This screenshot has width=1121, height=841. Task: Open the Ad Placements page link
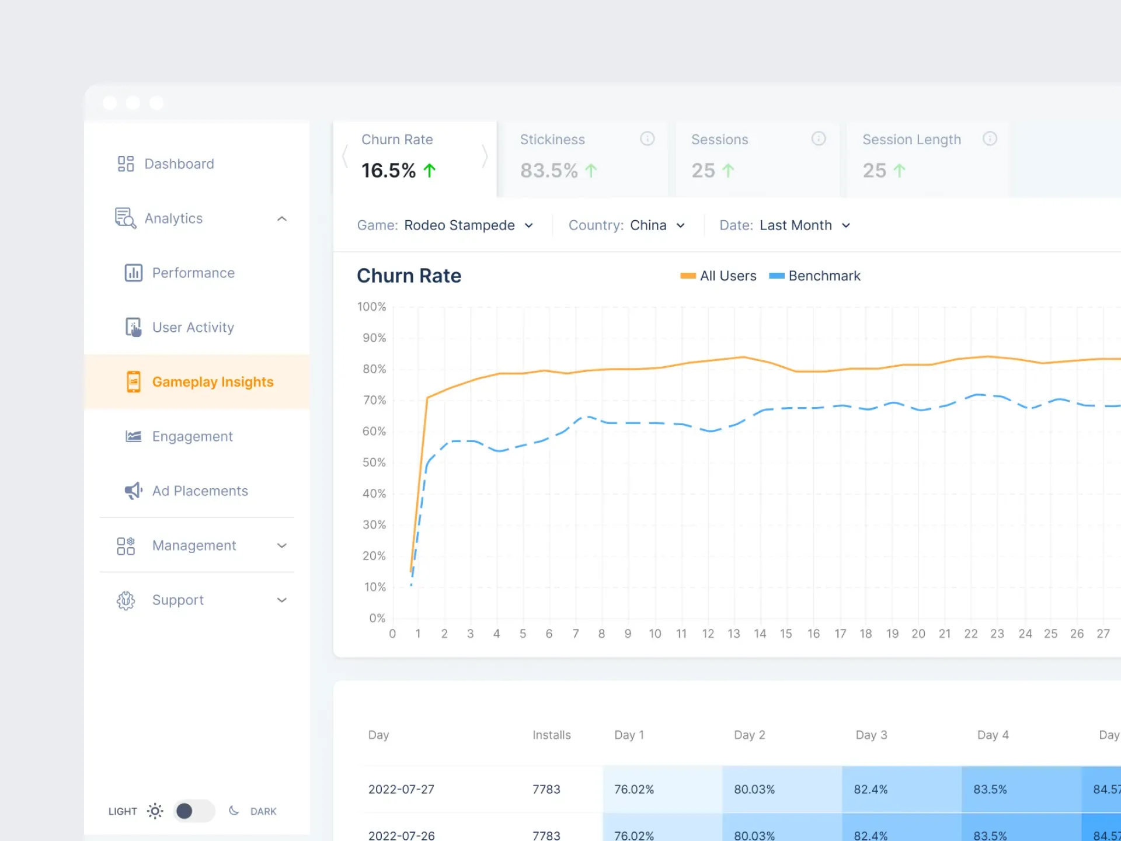[200, 491]
